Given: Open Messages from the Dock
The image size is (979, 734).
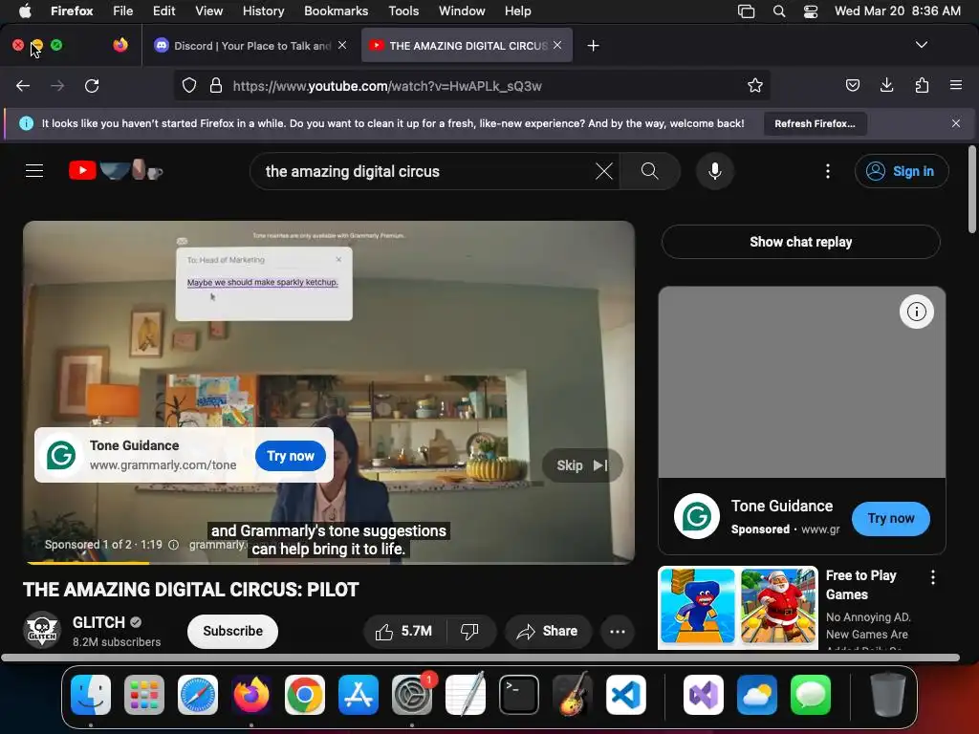Looking at the screenshot, I should point(811,695).
